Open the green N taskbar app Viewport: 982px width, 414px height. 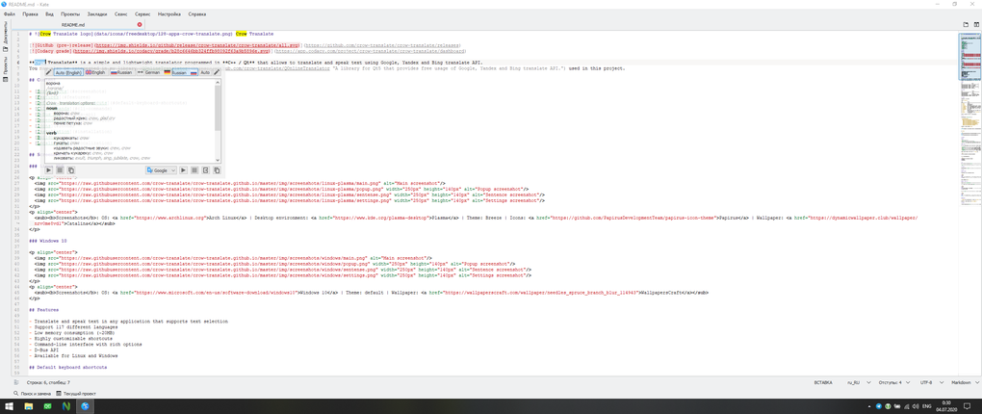pyautogui.click(x=65, y=406)
